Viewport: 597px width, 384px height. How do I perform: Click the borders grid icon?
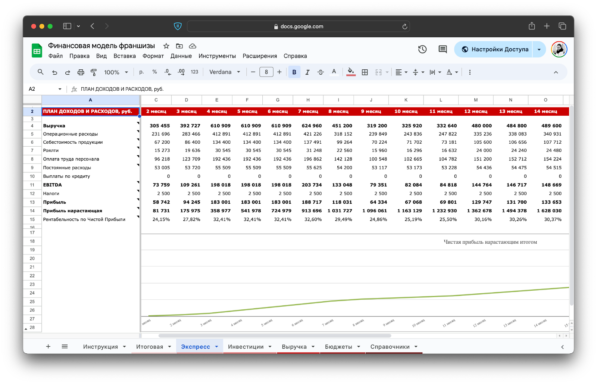(365, 72)
